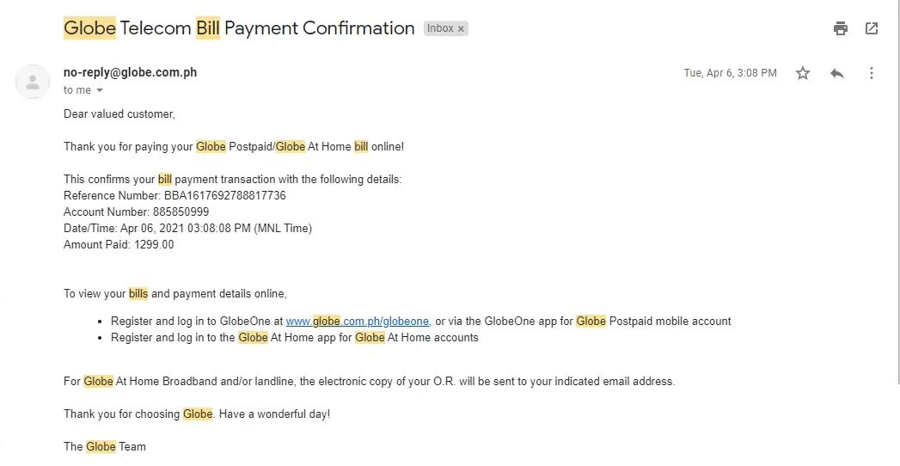Reply to the email with the arrow icon
This screenshot has width=900, height=466.
[x=837, y=73]
